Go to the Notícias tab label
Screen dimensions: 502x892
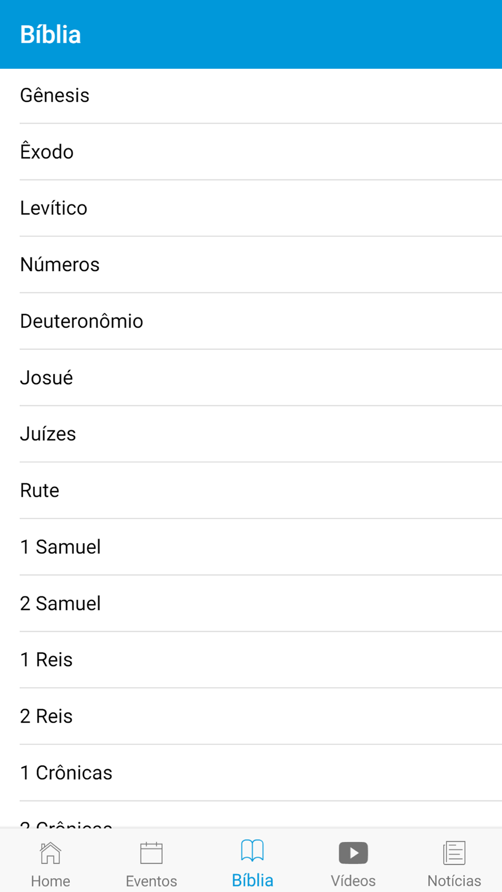(454, 880)
